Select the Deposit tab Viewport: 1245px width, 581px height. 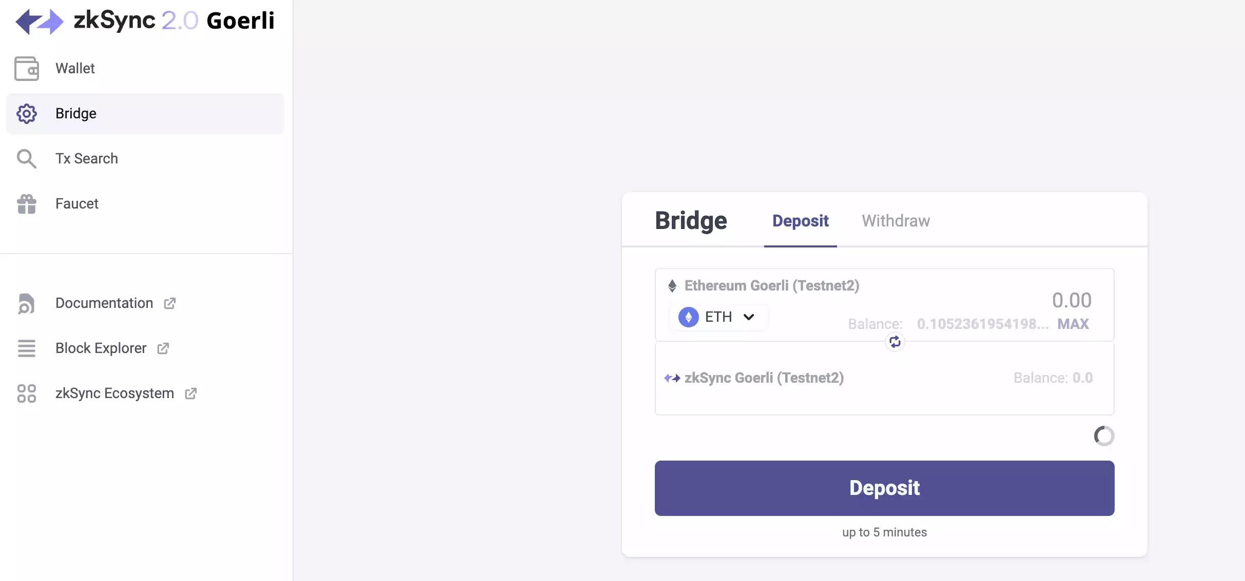pos(800,221)
